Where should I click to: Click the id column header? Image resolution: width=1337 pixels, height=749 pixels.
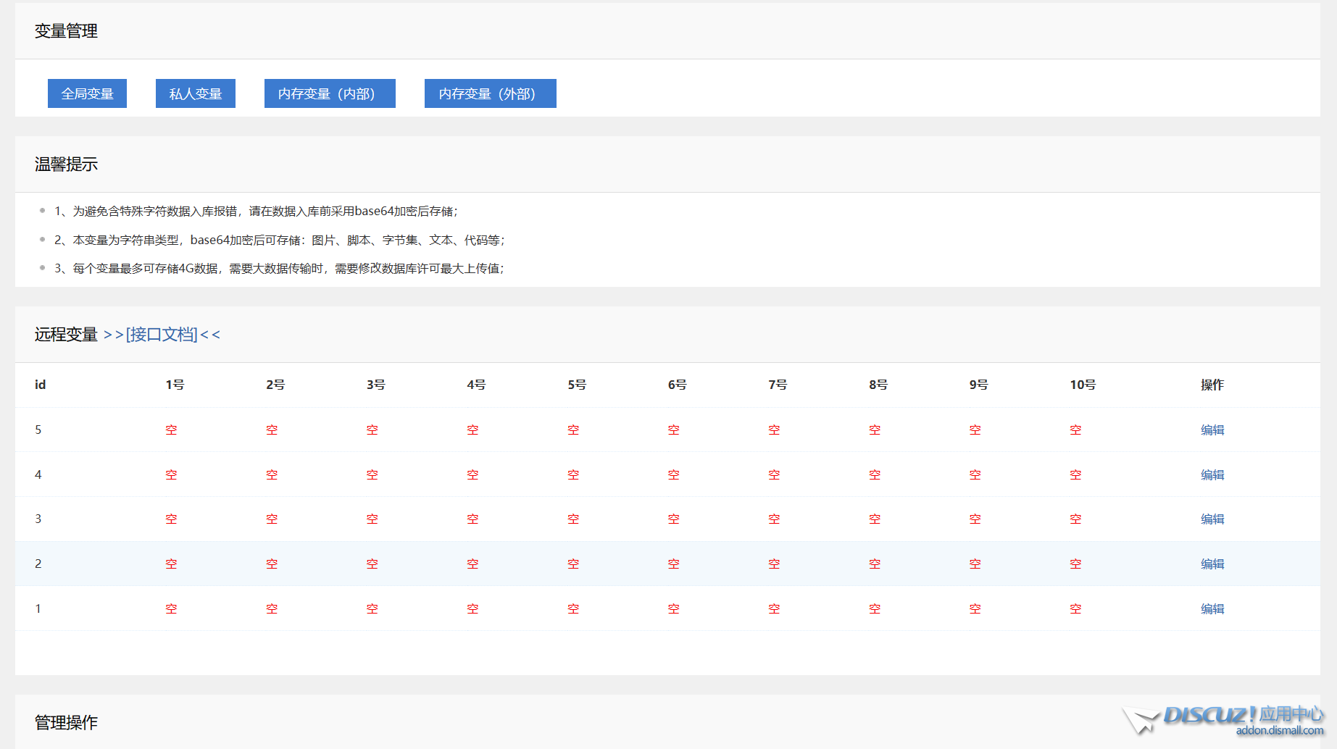click(40, 385)
